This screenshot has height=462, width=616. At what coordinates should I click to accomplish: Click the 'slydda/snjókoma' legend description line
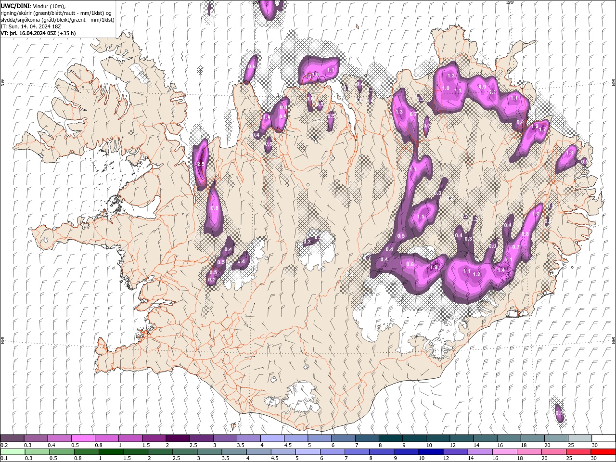pos(56,20)
